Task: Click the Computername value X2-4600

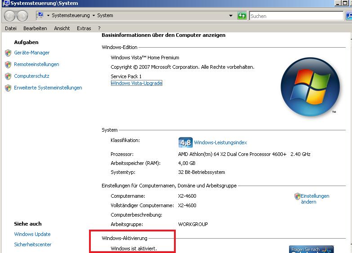Action: click(187, 196)
